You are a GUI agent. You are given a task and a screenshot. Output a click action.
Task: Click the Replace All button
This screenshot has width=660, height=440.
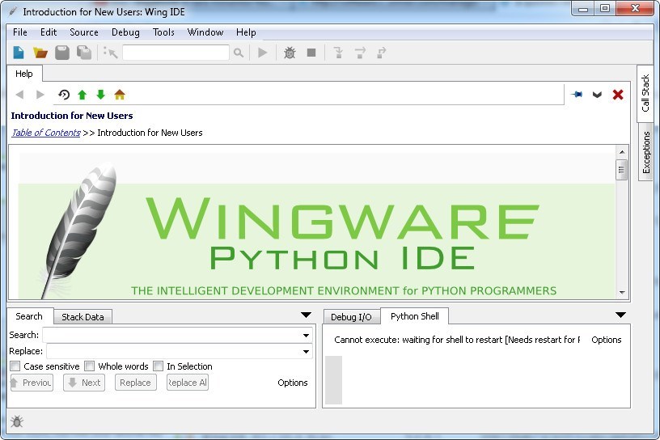188,383
